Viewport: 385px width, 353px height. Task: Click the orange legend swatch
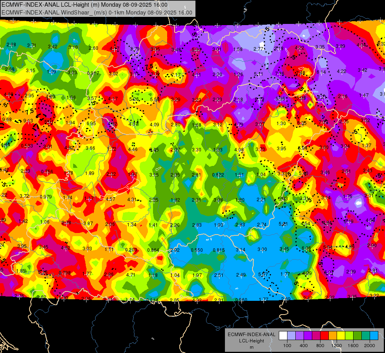[x=333, y=336]
